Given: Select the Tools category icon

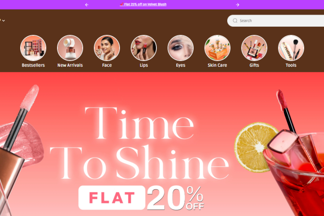Looking at the screenshot, I should click(291, 48).
